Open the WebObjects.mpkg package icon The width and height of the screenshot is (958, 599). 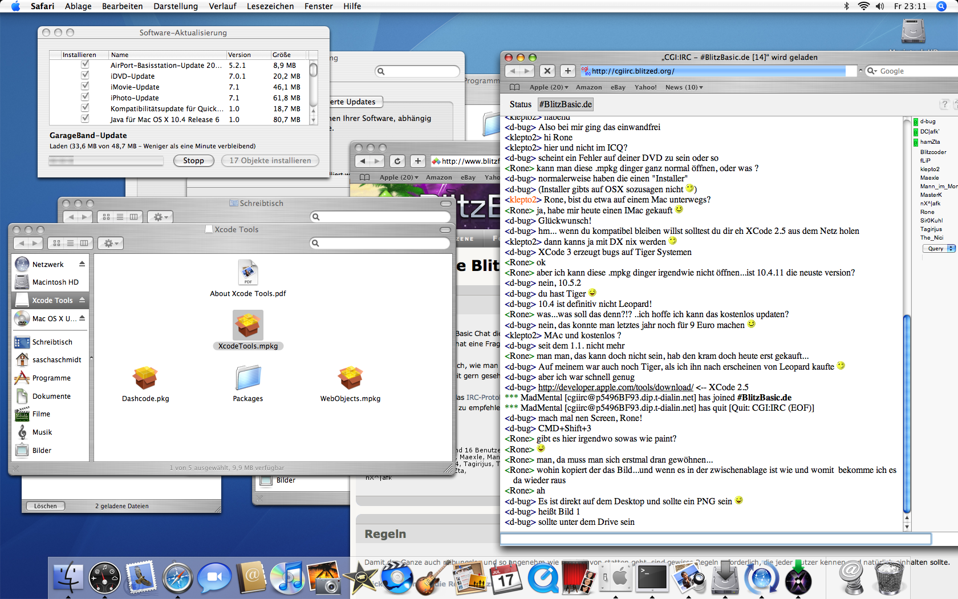[x=350, y=378]
